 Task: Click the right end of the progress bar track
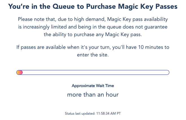(x=167, y=73)
